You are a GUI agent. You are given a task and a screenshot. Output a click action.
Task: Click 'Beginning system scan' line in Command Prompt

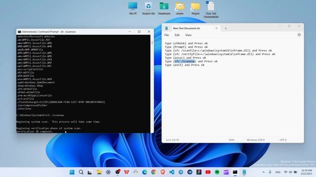pyautogui.click(x=58, y=122)
